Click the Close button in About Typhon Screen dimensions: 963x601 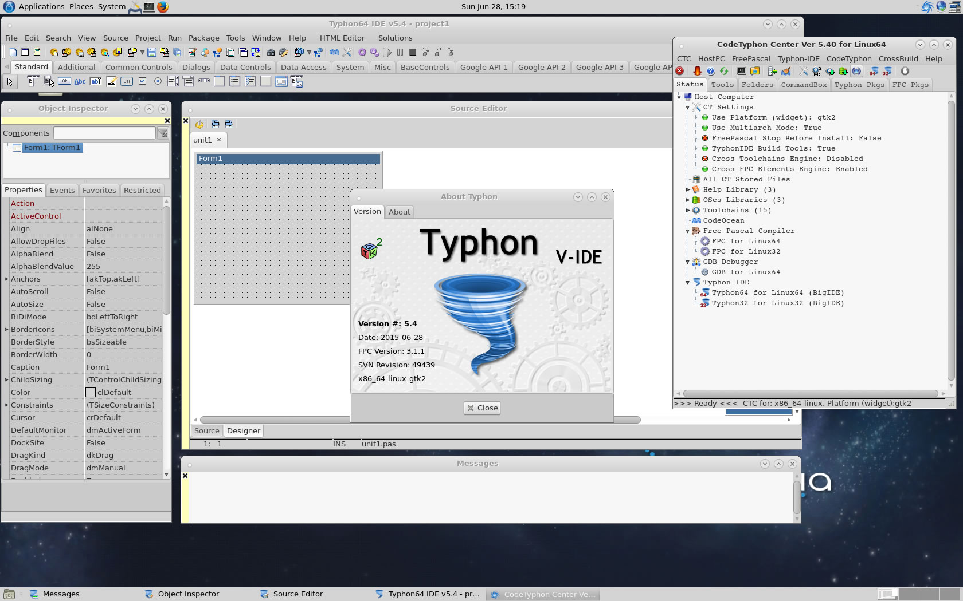pyautogui.click(x=483, y=408)
